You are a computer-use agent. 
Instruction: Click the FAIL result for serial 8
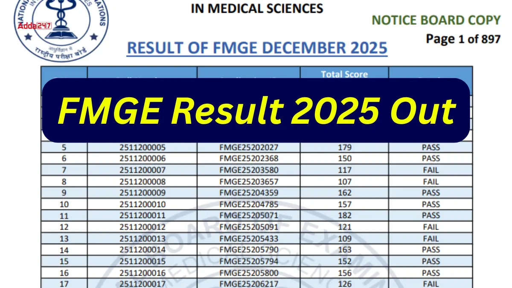(x=431, y=182)
